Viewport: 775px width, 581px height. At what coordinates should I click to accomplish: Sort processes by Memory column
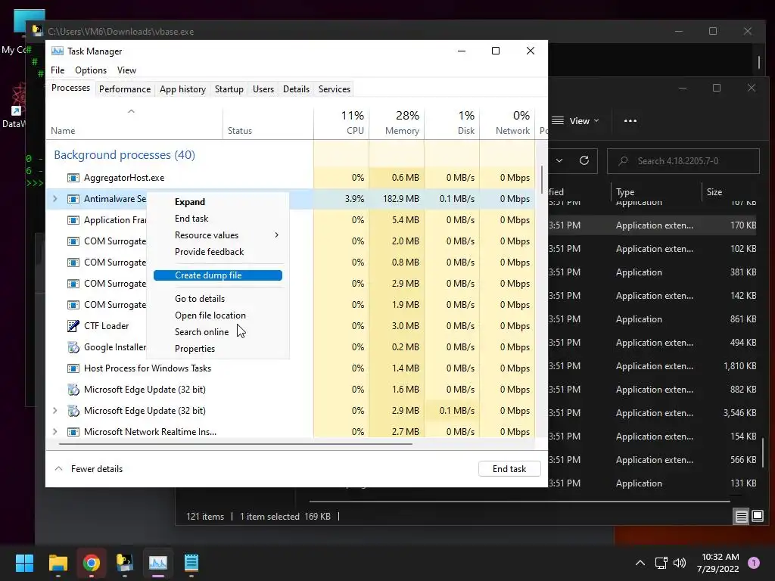click(397, 123)
